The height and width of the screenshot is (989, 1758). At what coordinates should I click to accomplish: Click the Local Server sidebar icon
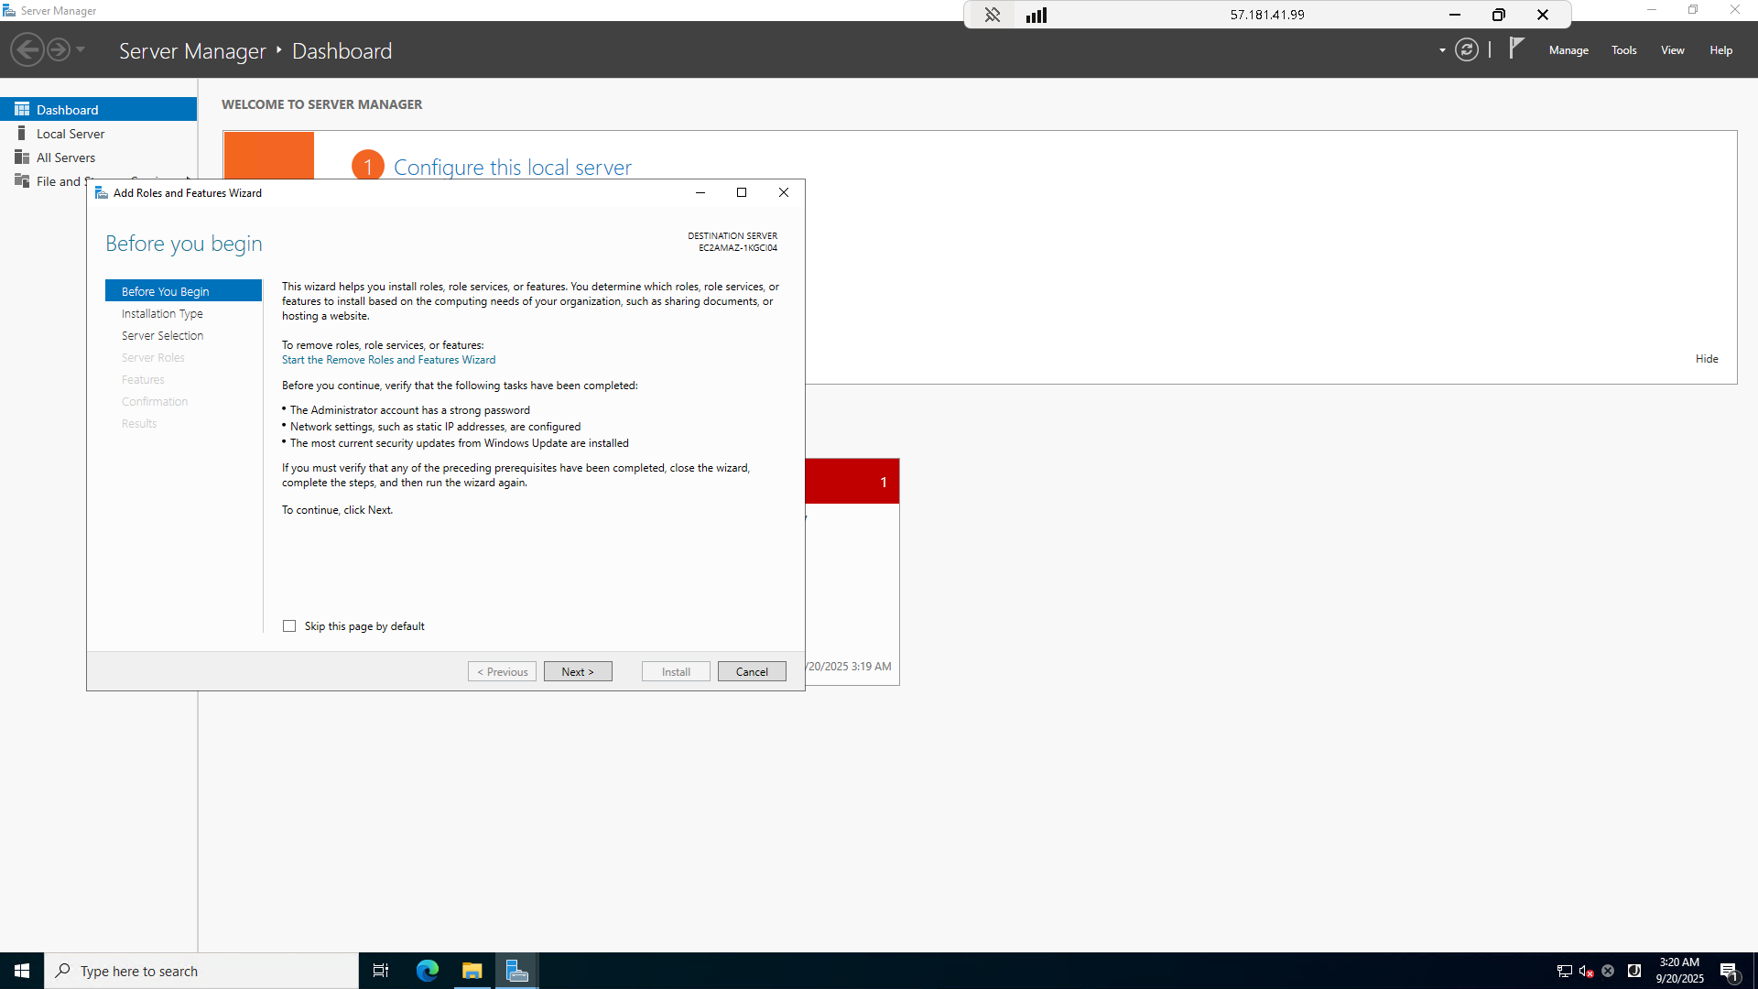click(22, 134)
